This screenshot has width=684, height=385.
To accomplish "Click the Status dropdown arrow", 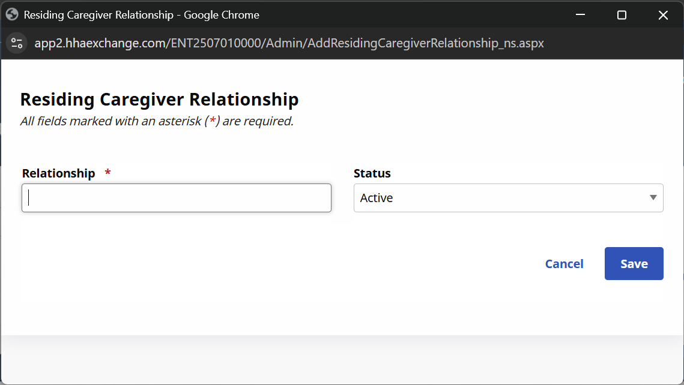I will pyautogui.click(x=653, y=198).
